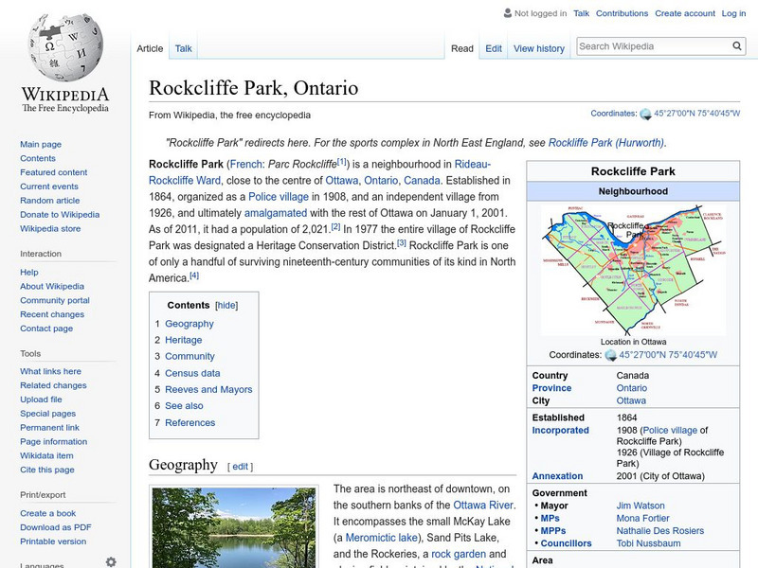Switch to the Talk tab
This screenshot has height=568, width=758.
coord(183,48)
